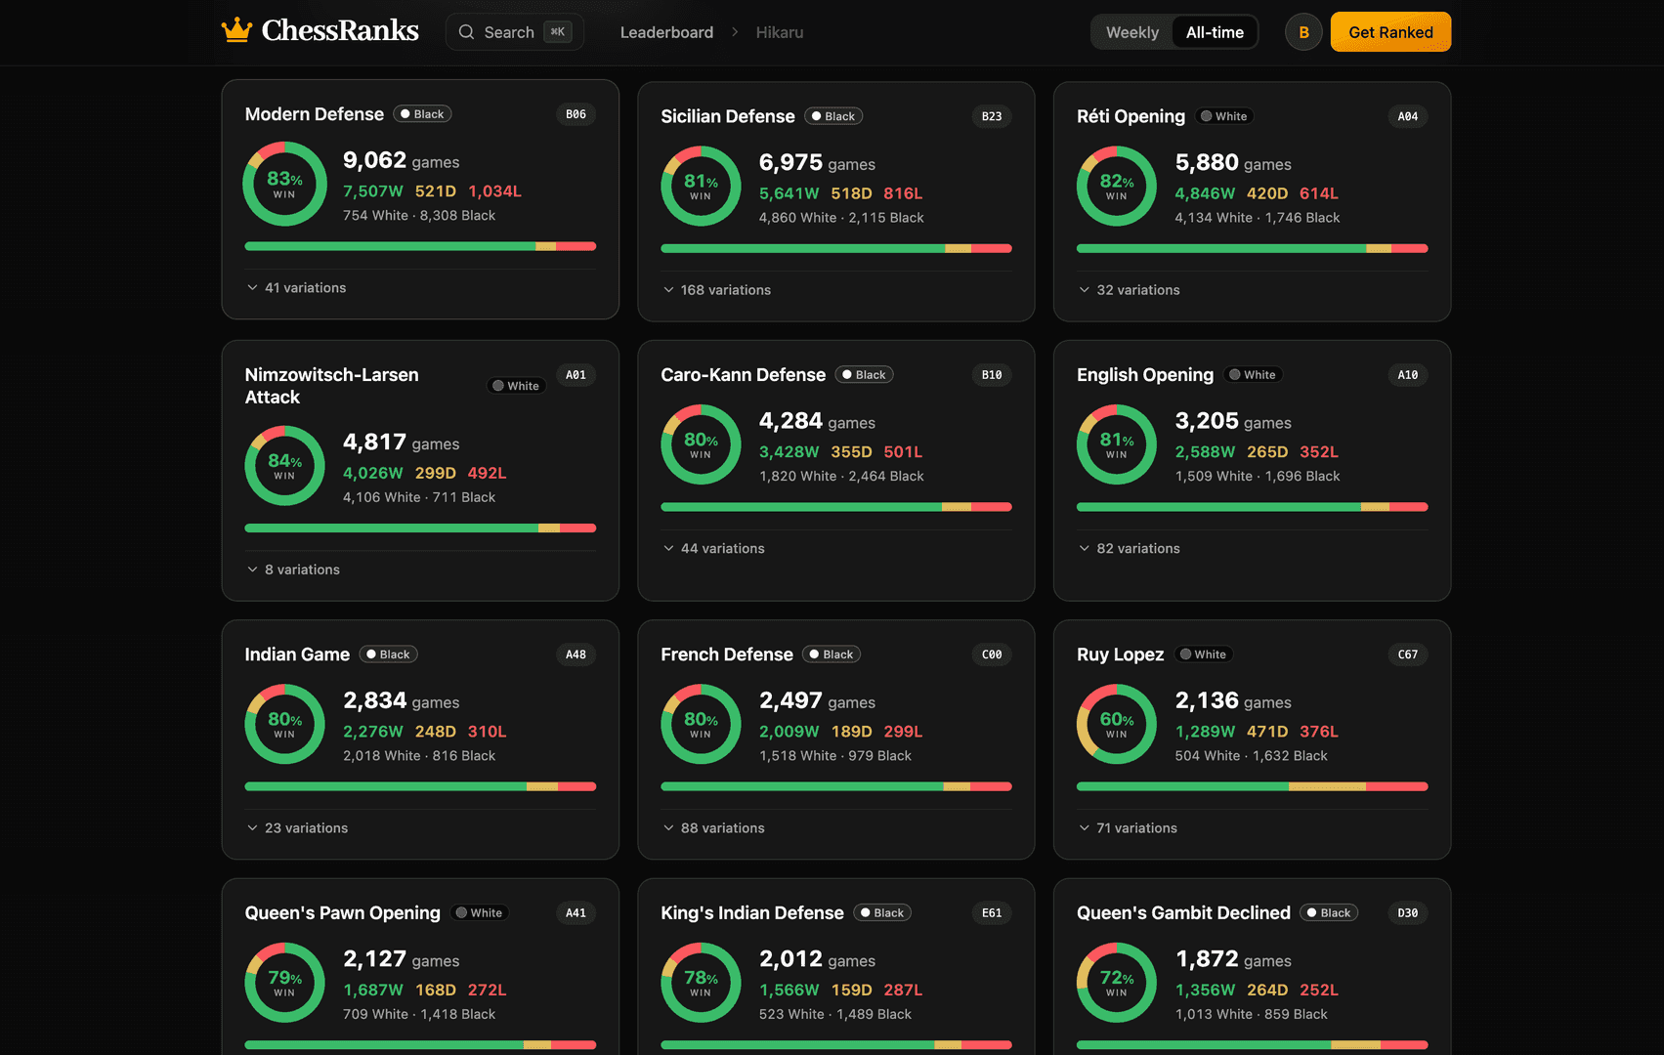Open the Hikaru breadcrumb

tap(780, 32)
